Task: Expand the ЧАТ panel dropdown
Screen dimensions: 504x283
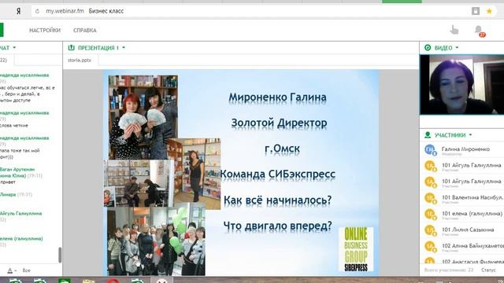Action: 14,48
